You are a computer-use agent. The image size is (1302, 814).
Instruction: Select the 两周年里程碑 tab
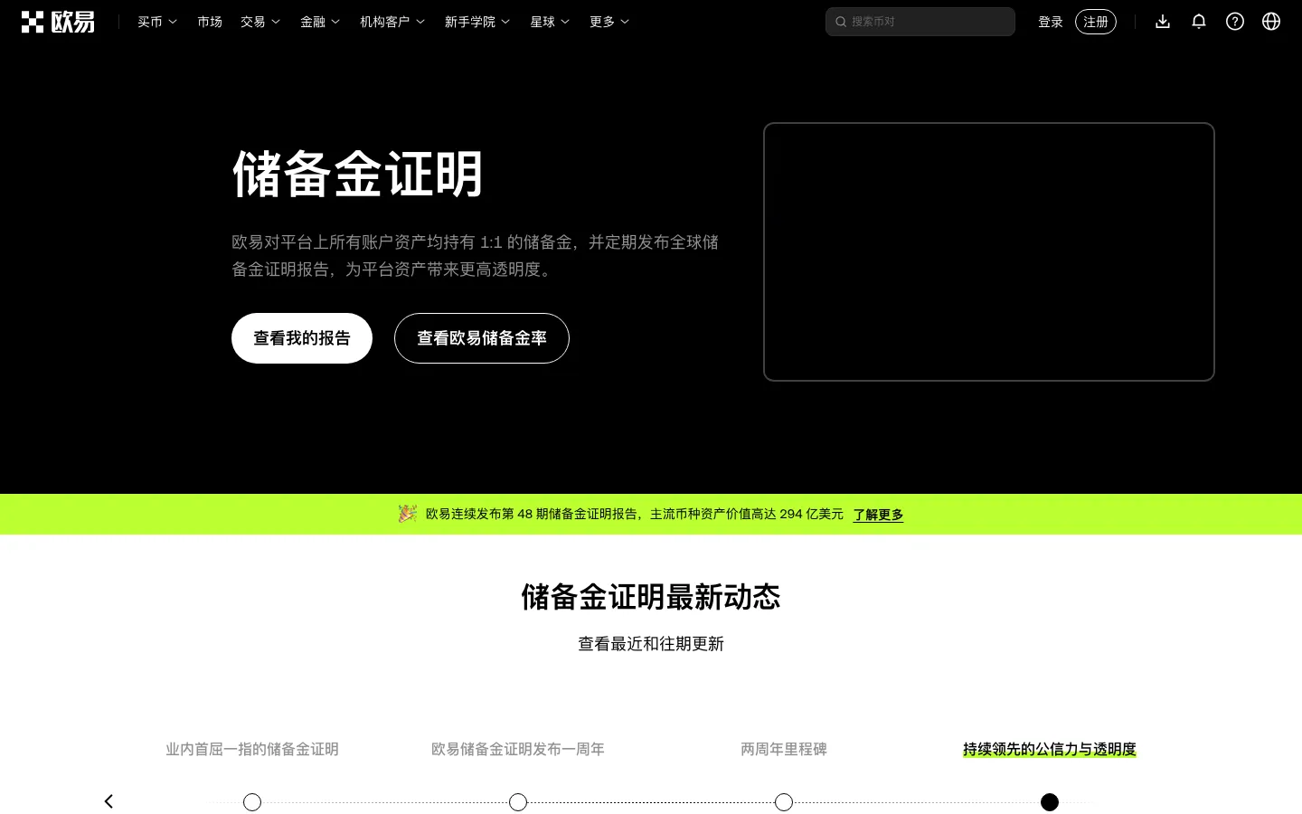coord(784,749)
